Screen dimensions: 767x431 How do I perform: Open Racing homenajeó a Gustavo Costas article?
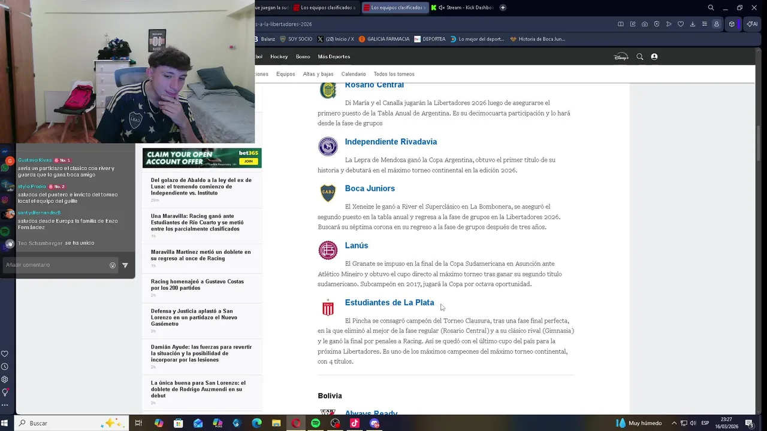click(197, 284)
